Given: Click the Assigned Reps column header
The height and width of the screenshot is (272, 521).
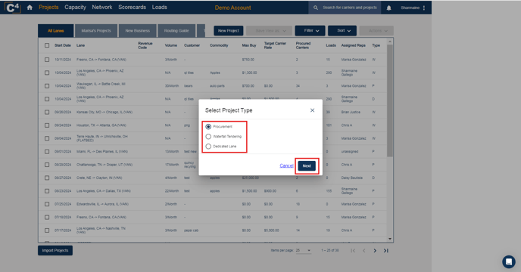Looking at the screenshot, I should coord(353,45).
